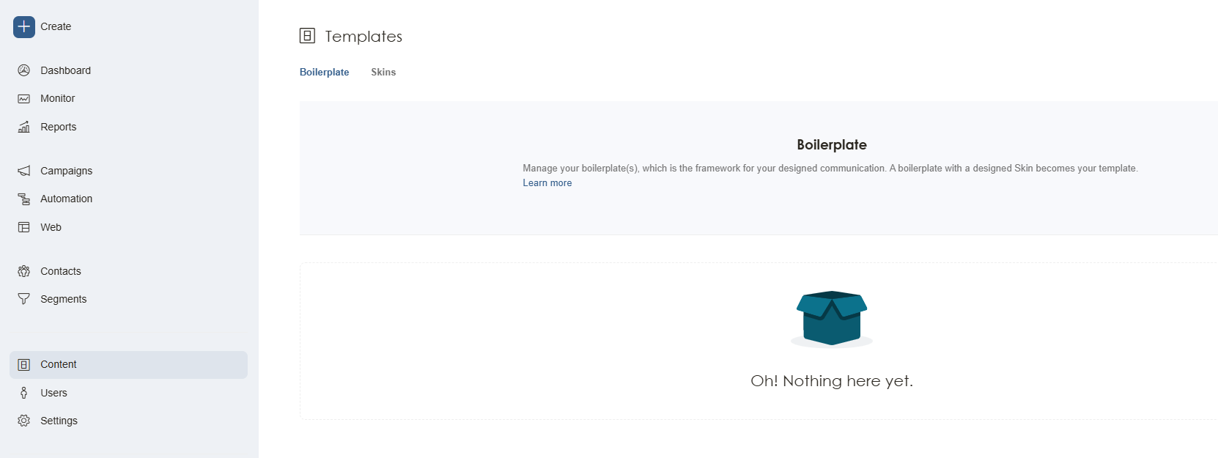Click the empty box illustration
1218x458 pixels.
(x=832, y=318)
